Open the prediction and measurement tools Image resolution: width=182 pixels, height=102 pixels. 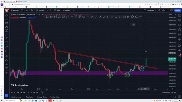click(x=7, y=31)
